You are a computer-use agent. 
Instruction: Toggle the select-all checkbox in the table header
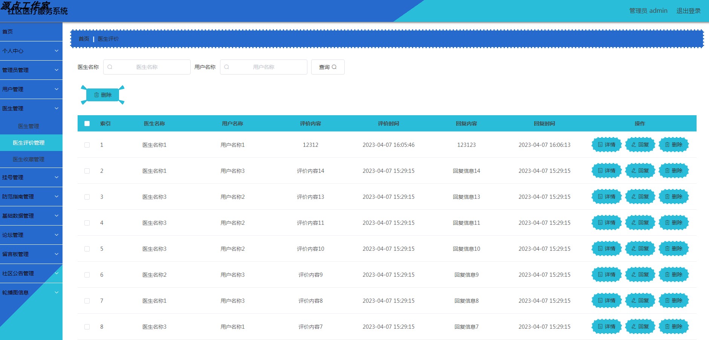tap(87, 123)
